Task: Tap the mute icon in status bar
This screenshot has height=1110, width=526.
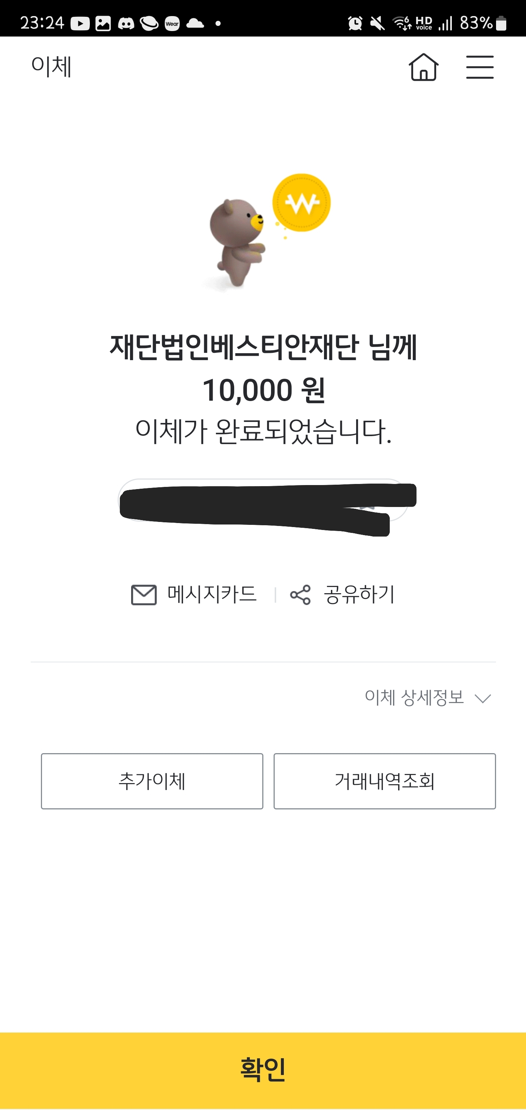Action: [x=377, y=23]
